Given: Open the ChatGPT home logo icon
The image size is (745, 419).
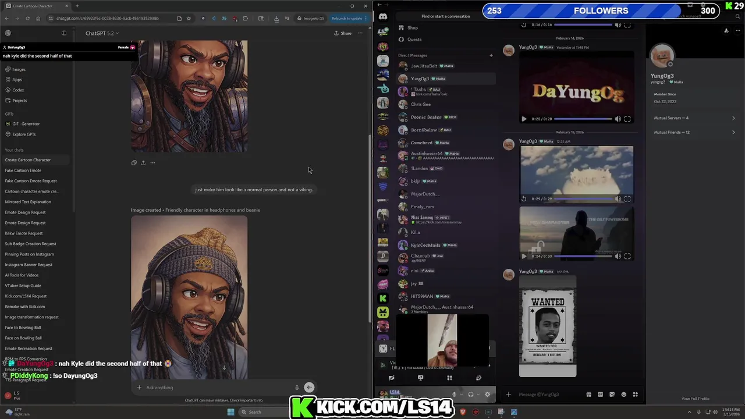Looking at the screenshot, I should pyautogui.click(x=8, y=33).
